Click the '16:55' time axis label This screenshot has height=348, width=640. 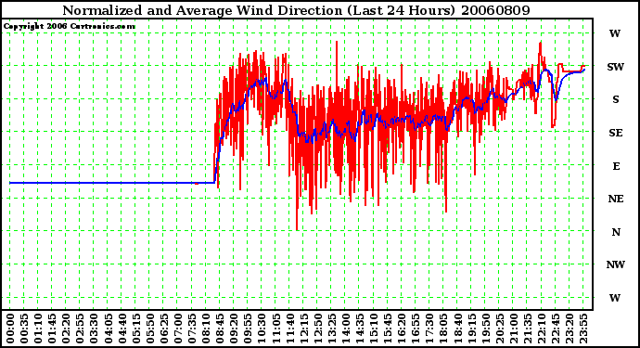(x=416, y=329)
